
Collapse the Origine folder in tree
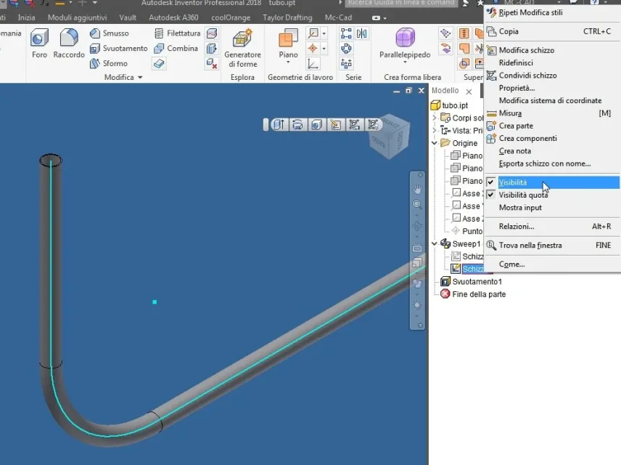[x=435, y=143]
